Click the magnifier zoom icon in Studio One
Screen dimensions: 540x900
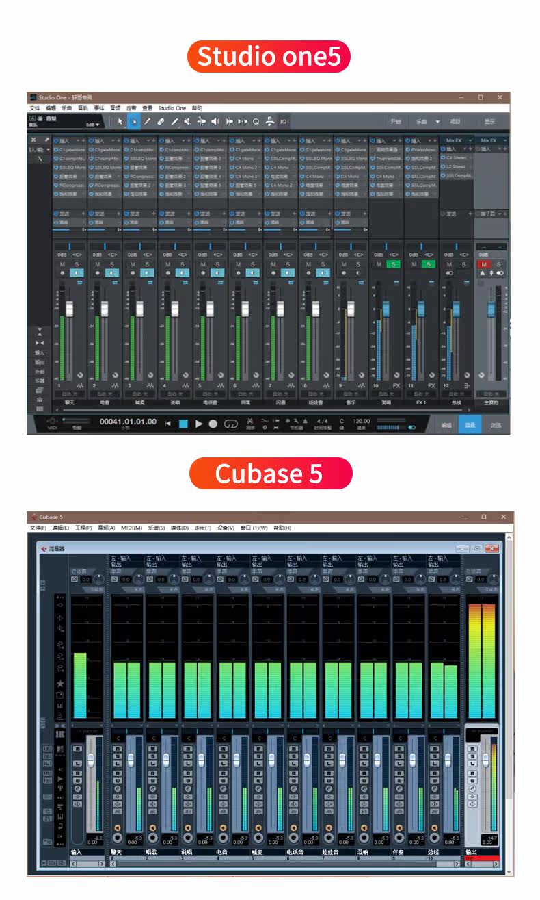tap(256, 121)
